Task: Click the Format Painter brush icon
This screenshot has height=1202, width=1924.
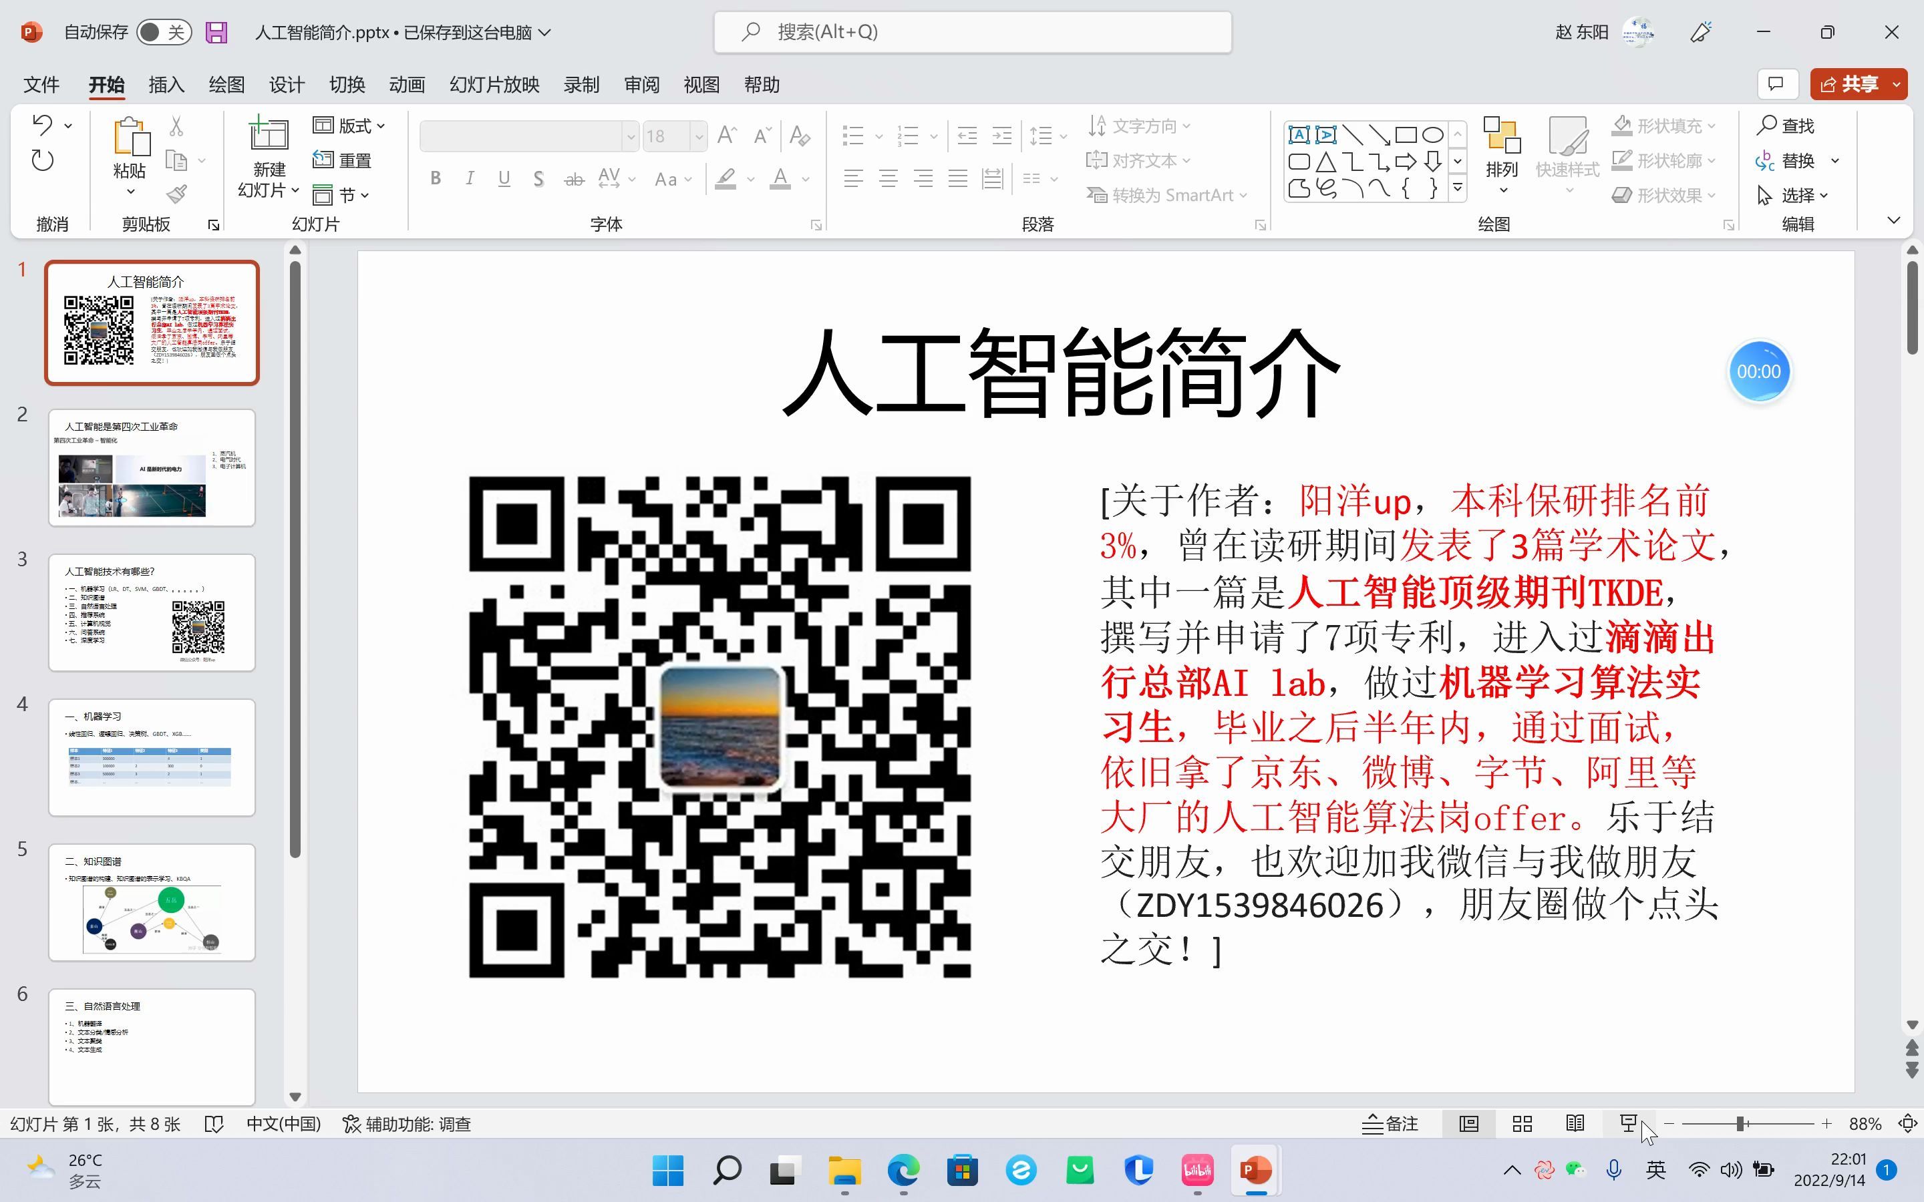Action: point(176,195)
